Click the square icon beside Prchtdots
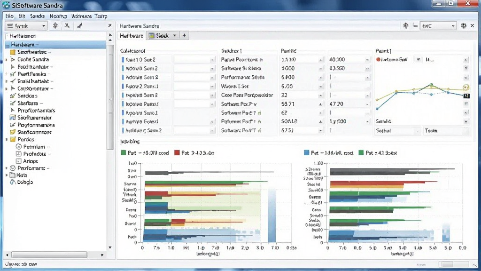This screenshot has height=271, width=481. coord(18,154)
